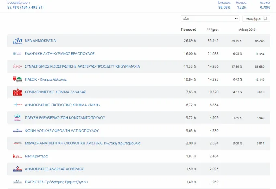This screenshot has height=189, width=276.
Task: Click the Πλεύση Ελευθερίας sailboat logo
Action: pos(17,118)
